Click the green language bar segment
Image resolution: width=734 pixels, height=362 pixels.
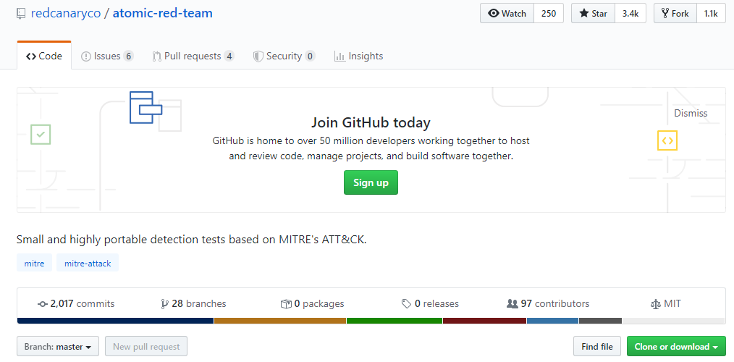[x=395, y=321]
